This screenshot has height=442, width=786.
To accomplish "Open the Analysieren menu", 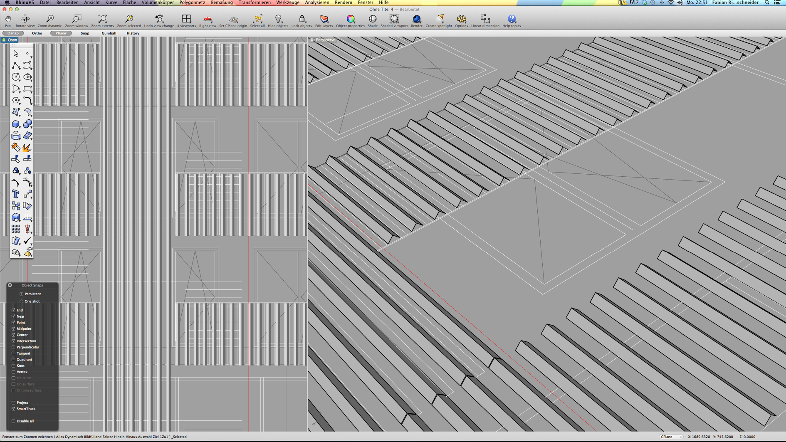I will (317, 2).
